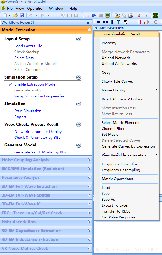Open the New file dropdown arrow
The height and width of the screenshot is (255, 162).
click(x=9, y=16)
